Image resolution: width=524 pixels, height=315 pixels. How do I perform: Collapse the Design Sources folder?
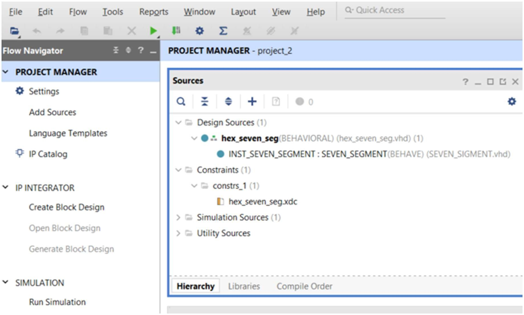coord(178,122)
